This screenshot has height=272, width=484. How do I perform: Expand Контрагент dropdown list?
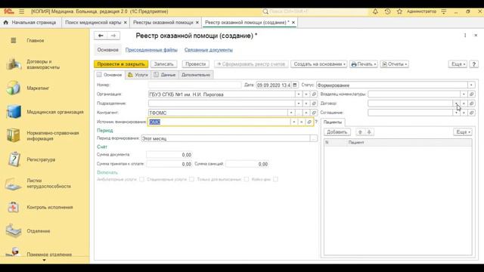pyautogui.click(x=290, y=113)
